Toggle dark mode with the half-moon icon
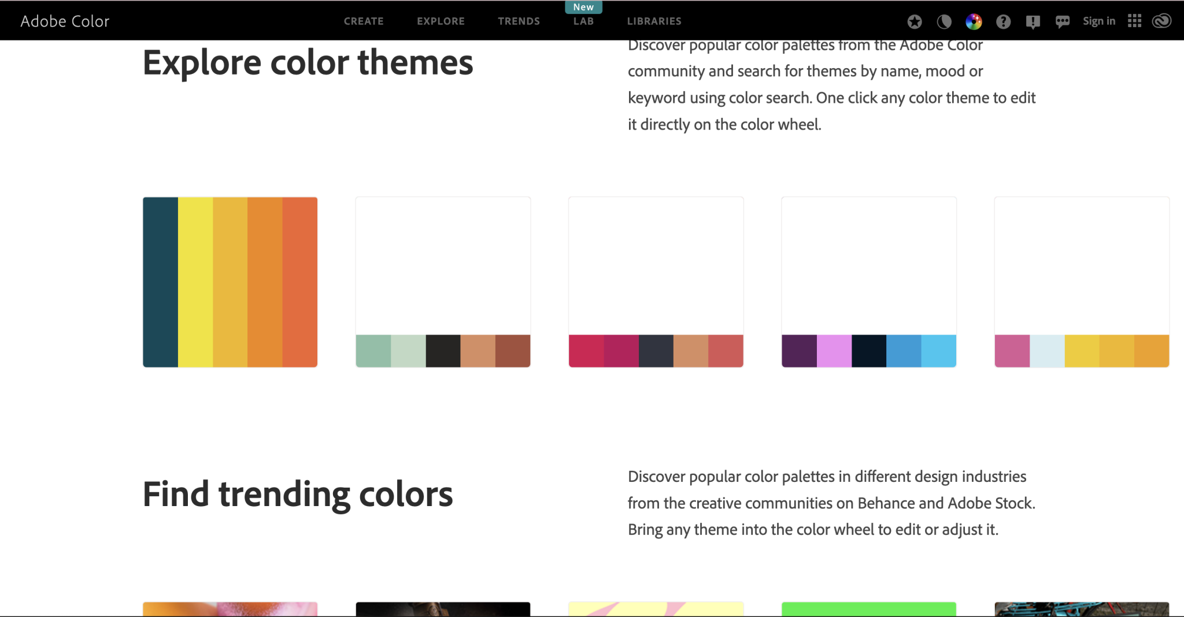Screen dimensions: 1184x617 tap(945, 21)
